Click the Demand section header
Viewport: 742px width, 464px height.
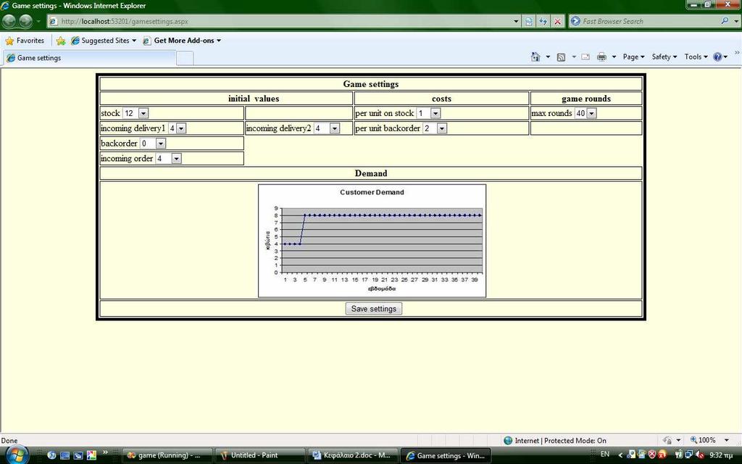click(x=371, y=173)
